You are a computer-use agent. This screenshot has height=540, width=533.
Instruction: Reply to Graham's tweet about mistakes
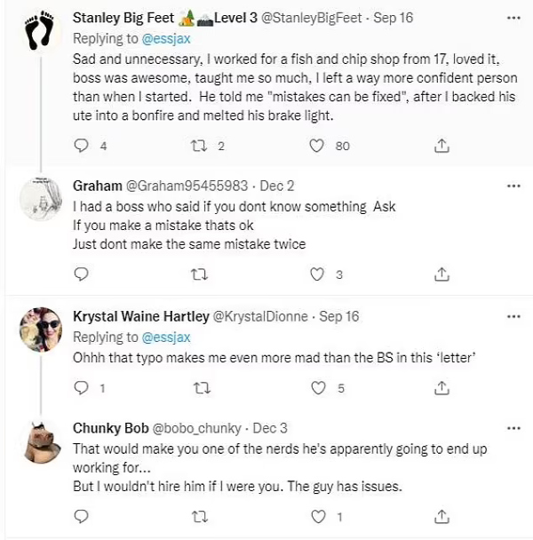pos(82,274)
